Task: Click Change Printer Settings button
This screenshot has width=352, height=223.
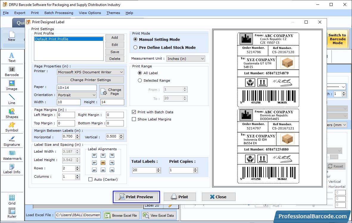Action: (x=91, y=80)
